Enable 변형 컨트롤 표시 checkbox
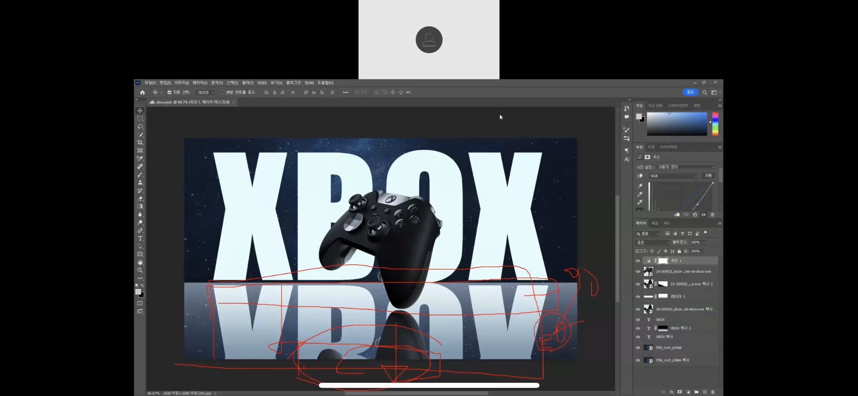The image size is (858, 396). pos(222,92)
